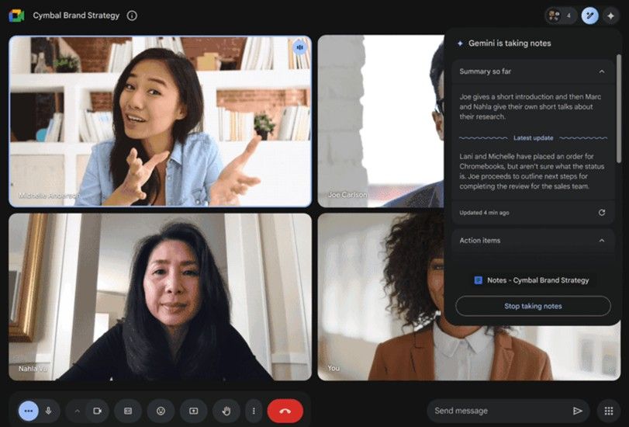This screenshot has height=427, width=629.
Task: Click the Gemini is taking notes heading
Action: 510,43
